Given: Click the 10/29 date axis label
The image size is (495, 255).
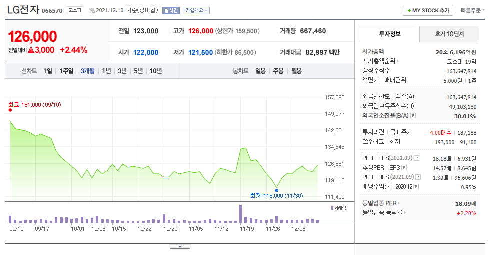Looking at the screenshot, I should coord(170,229).
